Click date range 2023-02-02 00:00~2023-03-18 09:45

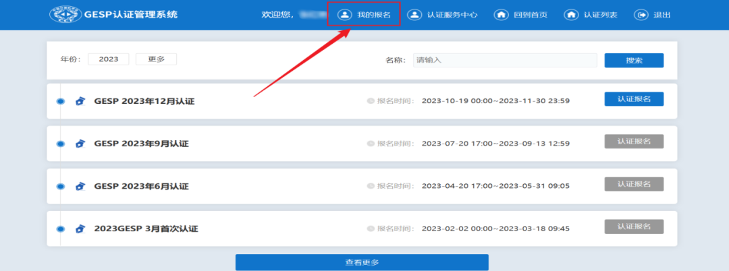[x=495, y=229]
